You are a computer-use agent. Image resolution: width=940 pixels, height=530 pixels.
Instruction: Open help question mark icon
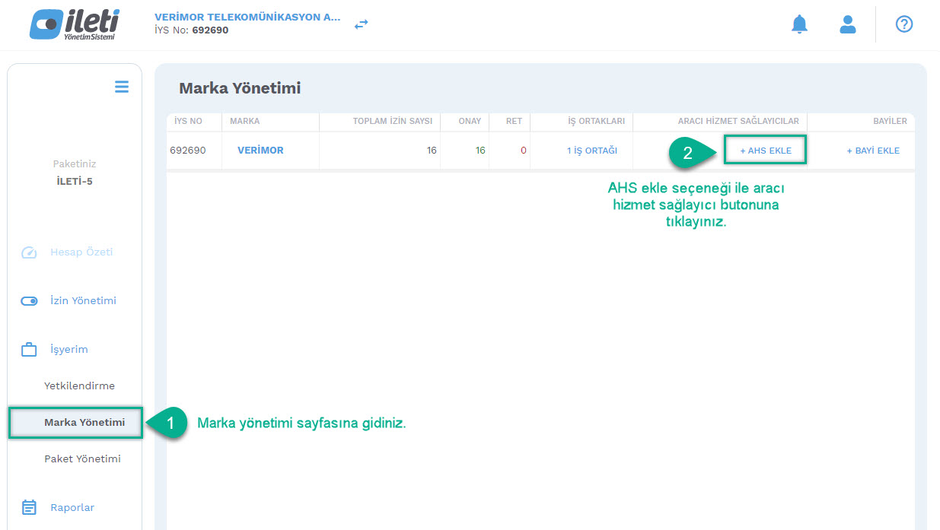click(x=904, y=24)
